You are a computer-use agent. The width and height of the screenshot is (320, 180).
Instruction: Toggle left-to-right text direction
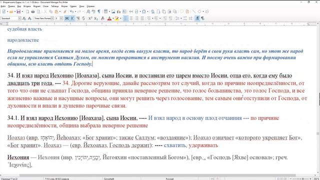pyautogui.click(x=197, y=18)
